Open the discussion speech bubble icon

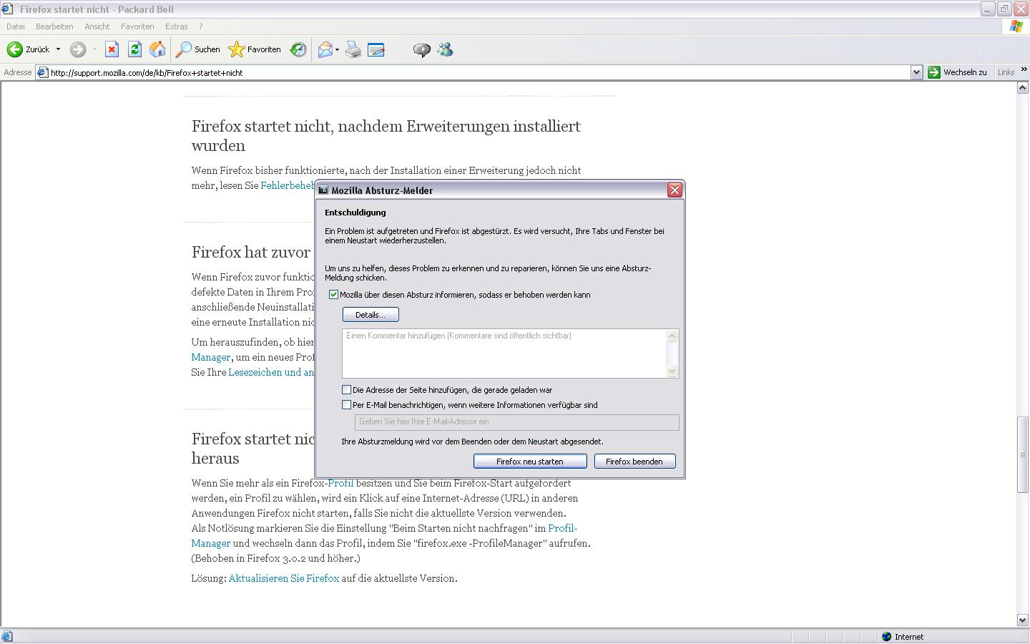(422, 49)
